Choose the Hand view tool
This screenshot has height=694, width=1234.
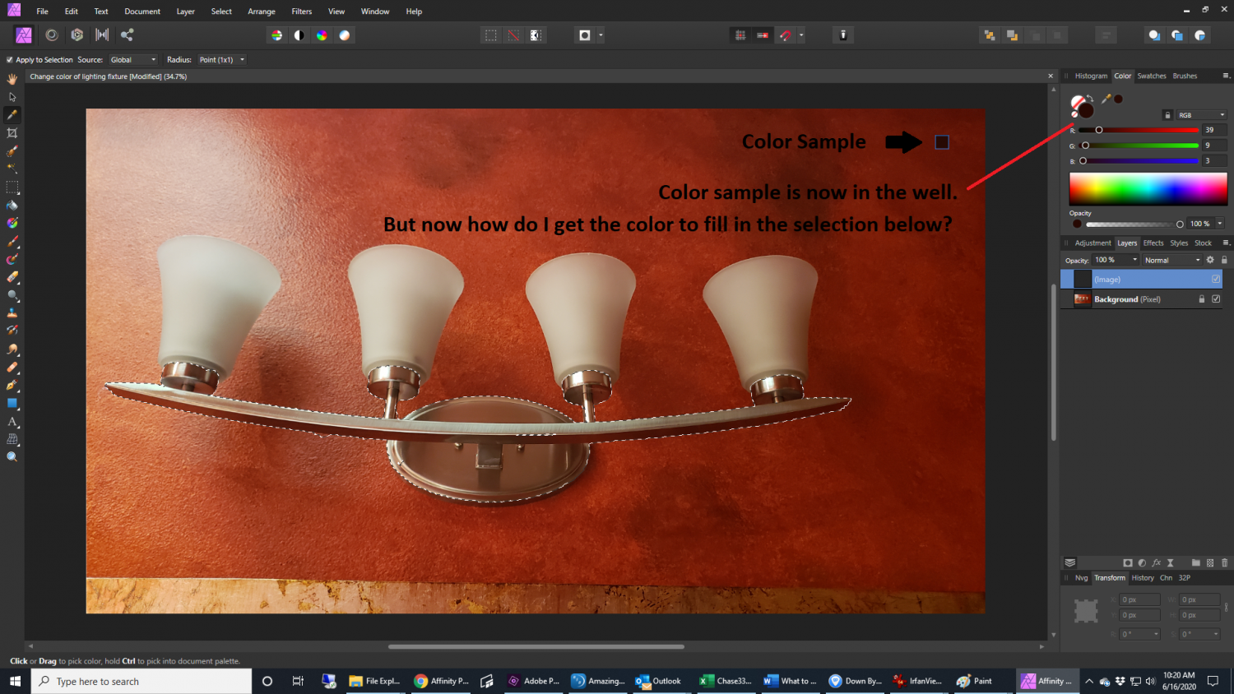click(x=12, y=79)
